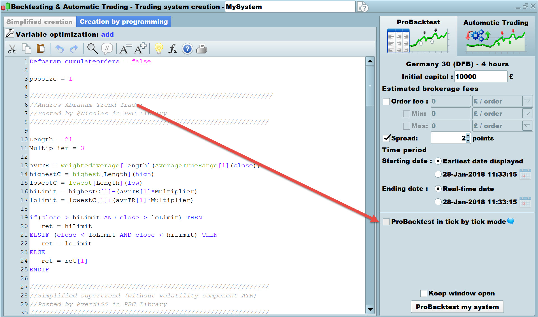Tick the Order fee checkbox
The image size is (538, 317).
386,102
